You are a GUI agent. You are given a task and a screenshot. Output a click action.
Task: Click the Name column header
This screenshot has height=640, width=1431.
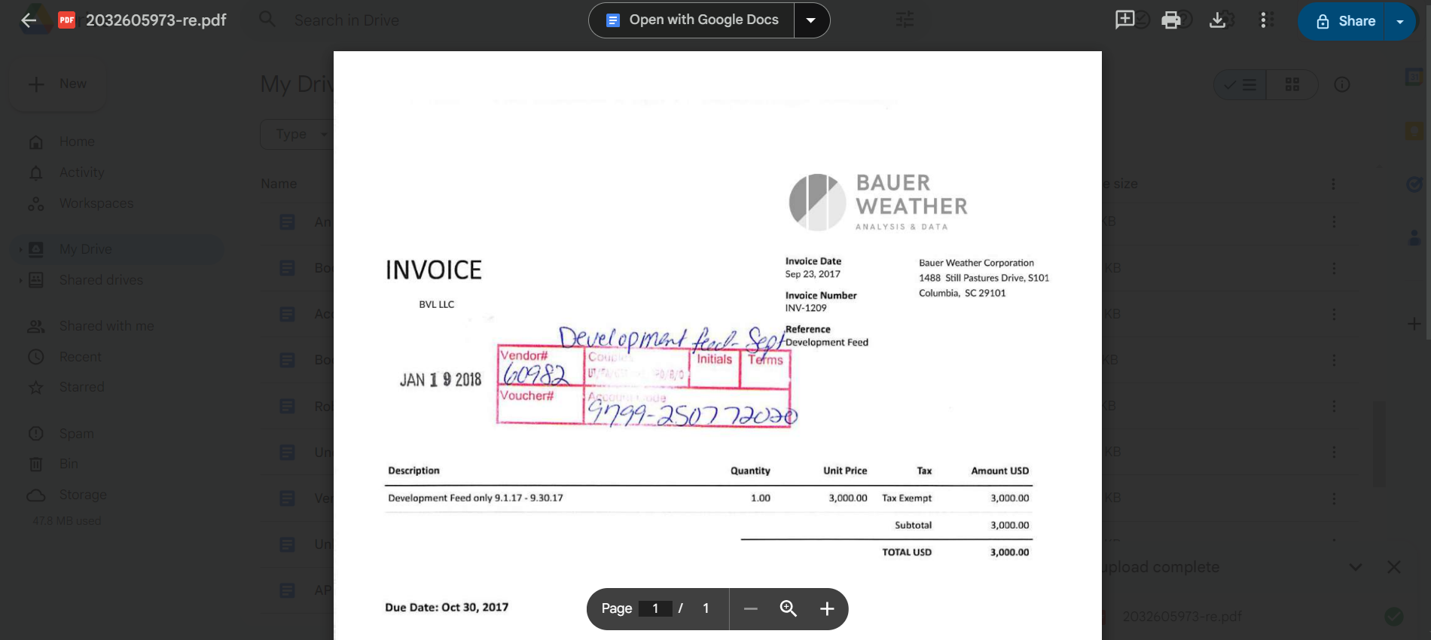click(279, 184)
